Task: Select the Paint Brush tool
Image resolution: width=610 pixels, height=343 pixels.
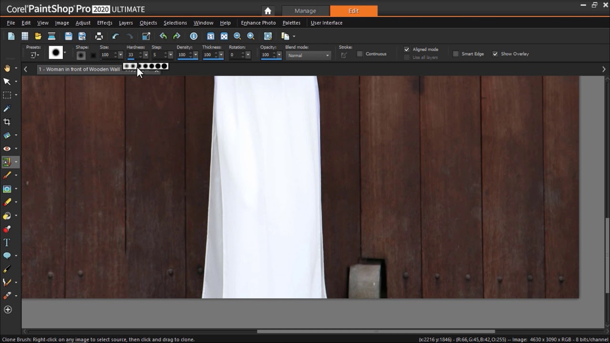Action: coord(7,175)
